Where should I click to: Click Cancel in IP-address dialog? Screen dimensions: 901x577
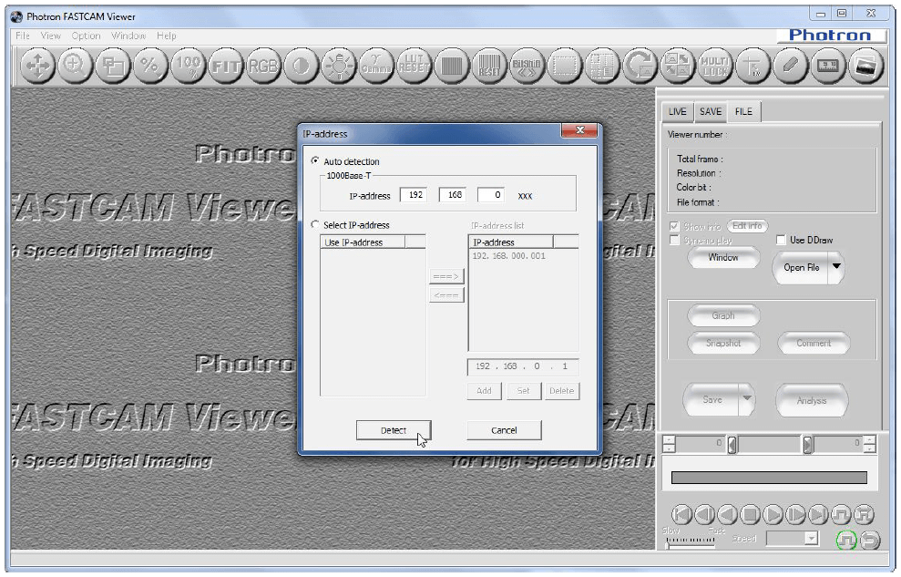(x=504, y=430)
